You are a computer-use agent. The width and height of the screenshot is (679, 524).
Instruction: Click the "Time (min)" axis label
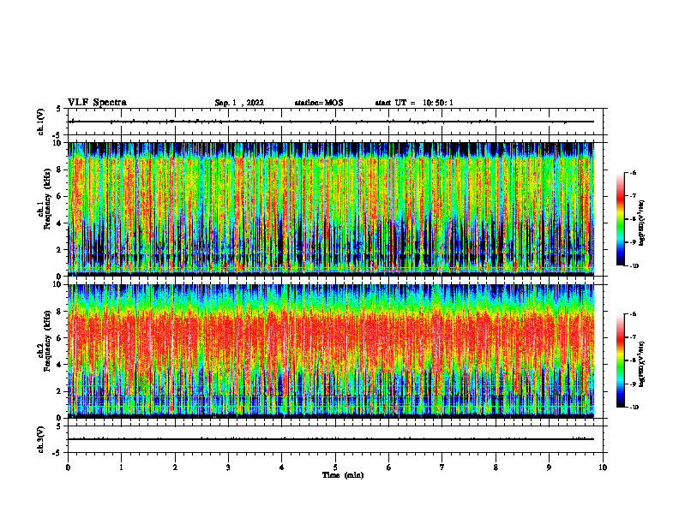coord(343,475)
